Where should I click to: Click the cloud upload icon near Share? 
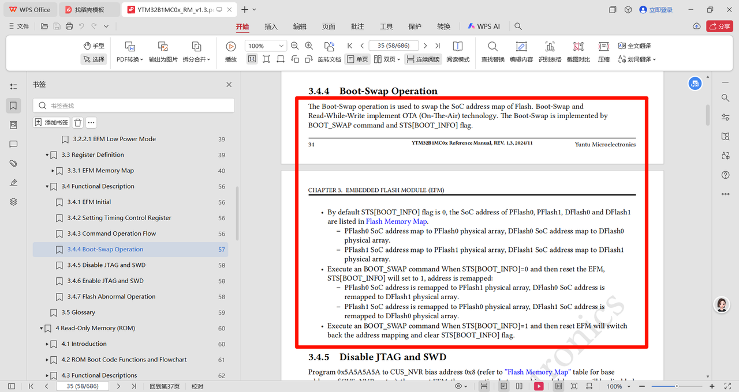[697, 27]
